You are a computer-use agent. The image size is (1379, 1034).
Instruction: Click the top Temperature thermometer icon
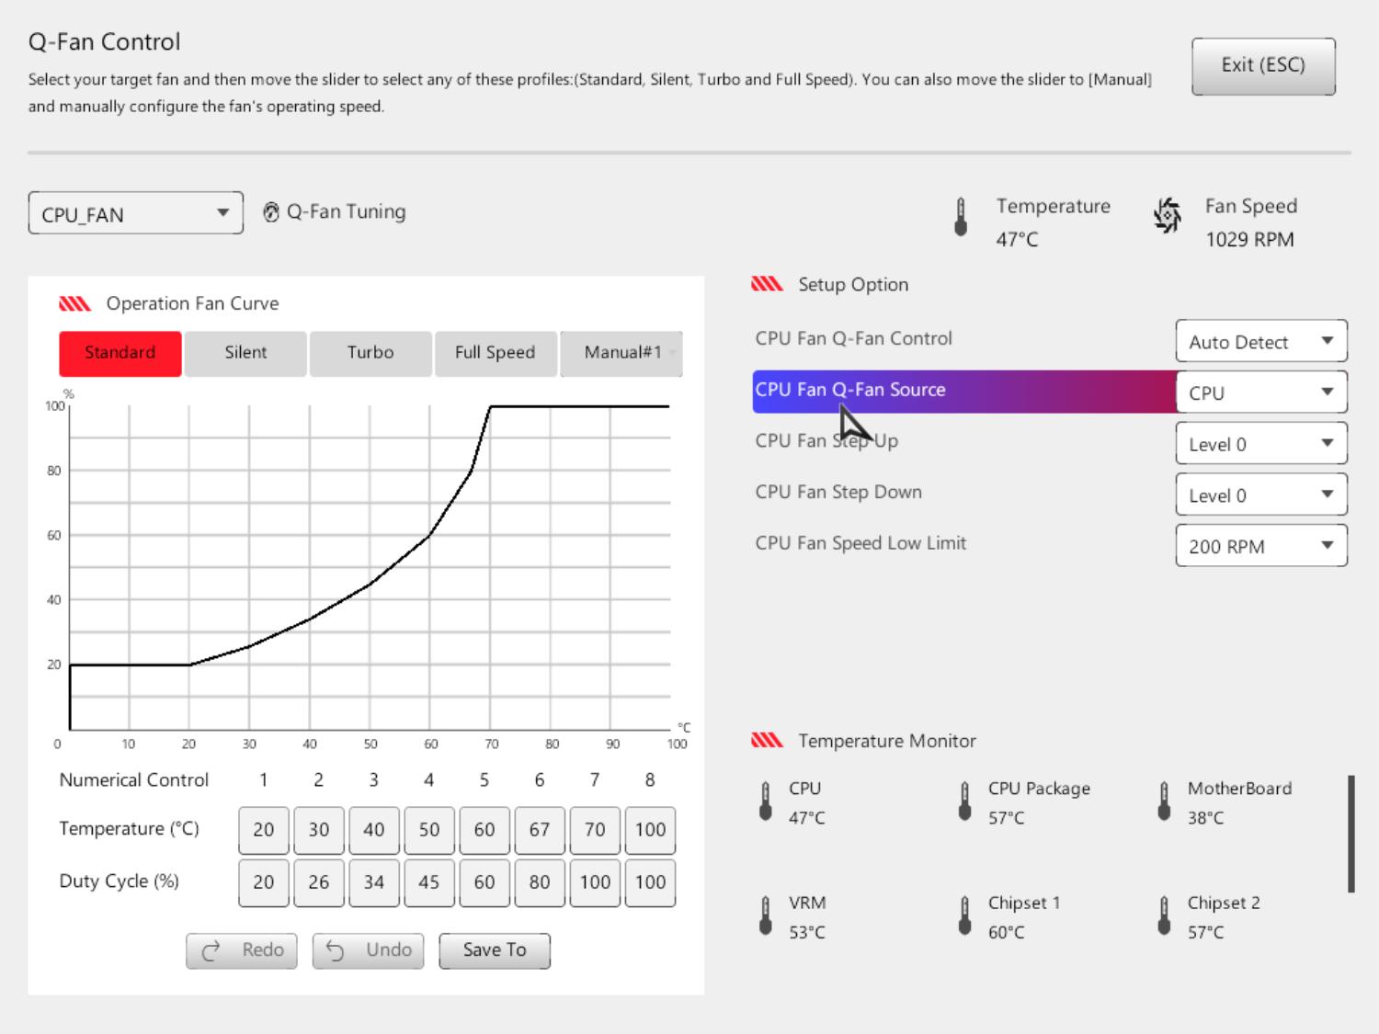(961, 217)
